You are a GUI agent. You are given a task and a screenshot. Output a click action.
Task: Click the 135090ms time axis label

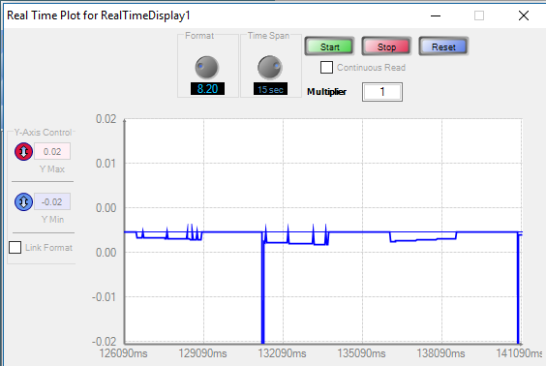[361, 353]
